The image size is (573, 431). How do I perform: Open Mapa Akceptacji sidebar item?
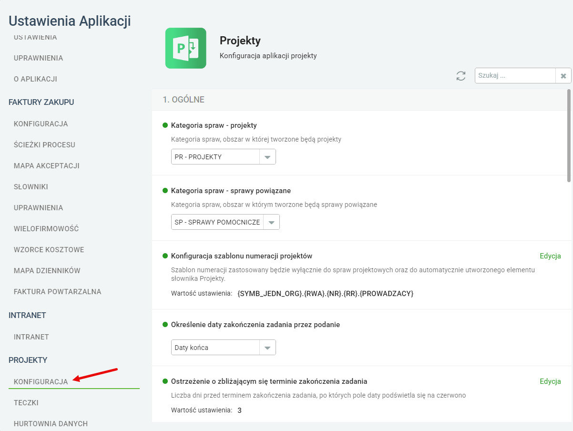point(47,166)
